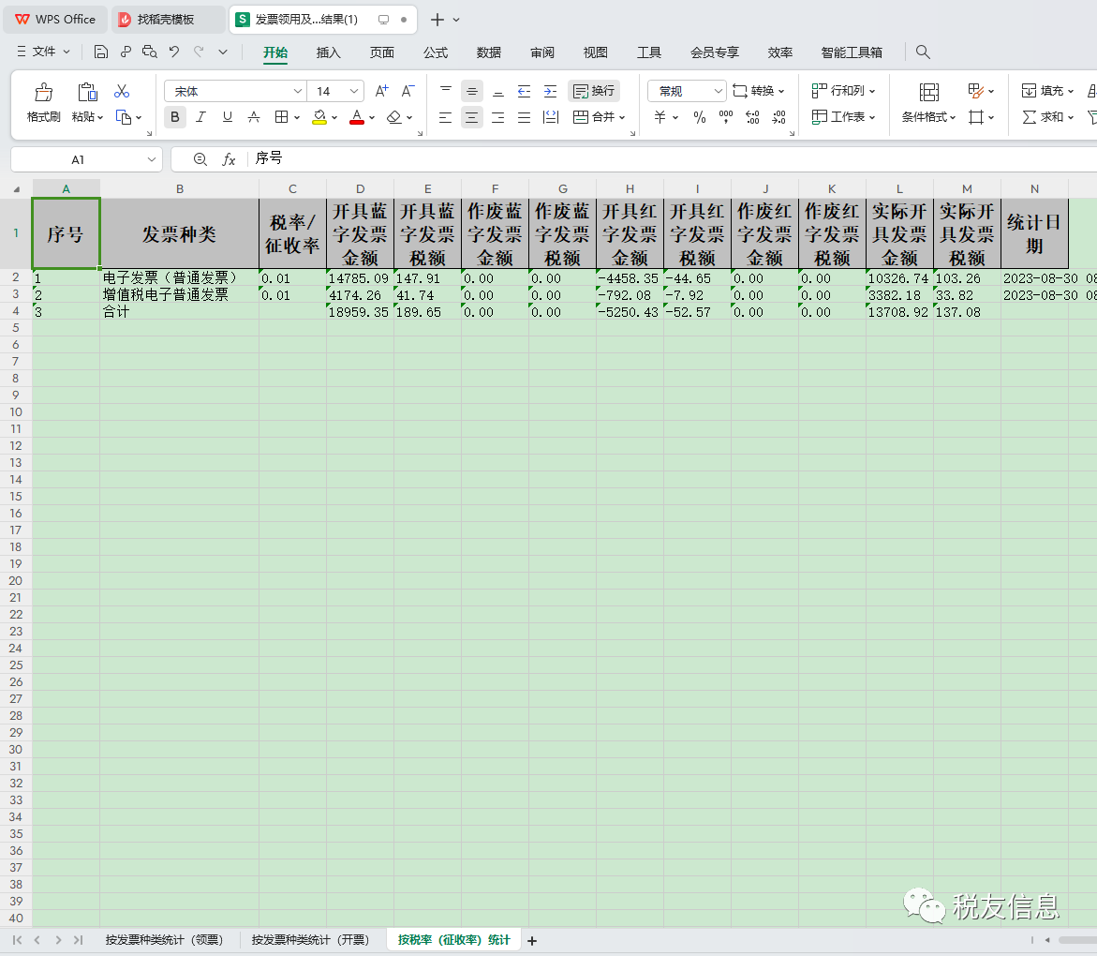Cut selection with the scissors icon
1097x956 pixels.
click(122, 91)
